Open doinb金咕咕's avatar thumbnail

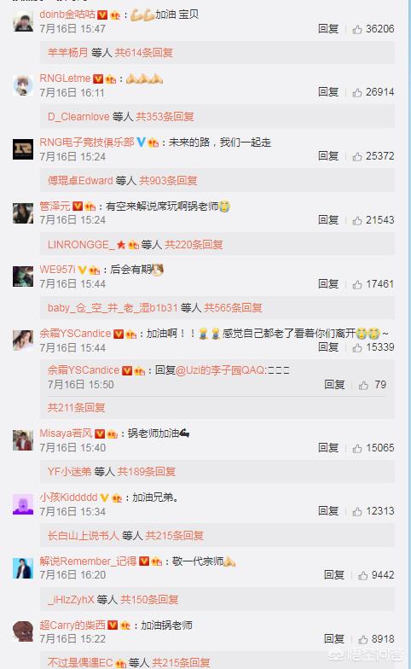click(23, 20)
